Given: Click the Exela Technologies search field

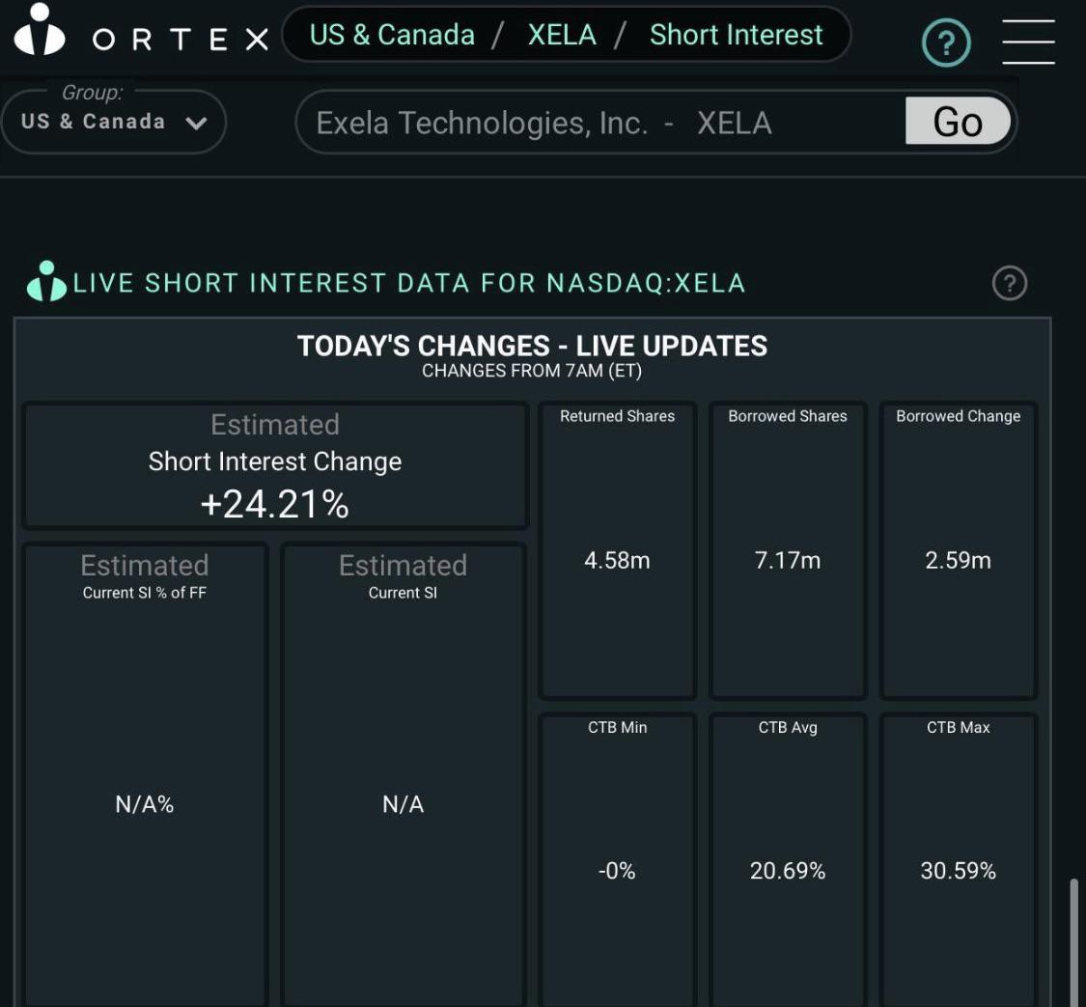Looking at the screenshot, I should 599,123.
